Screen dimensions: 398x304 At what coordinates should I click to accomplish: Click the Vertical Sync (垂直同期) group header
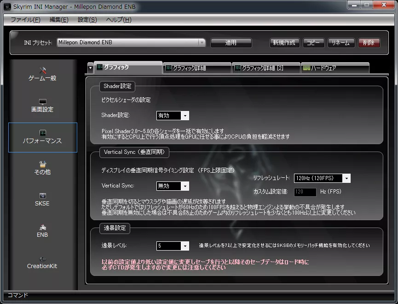[134, 152]
